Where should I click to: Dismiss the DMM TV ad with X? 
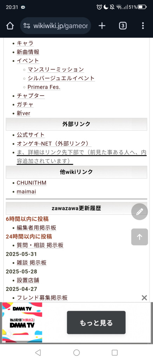coord(144,298)
